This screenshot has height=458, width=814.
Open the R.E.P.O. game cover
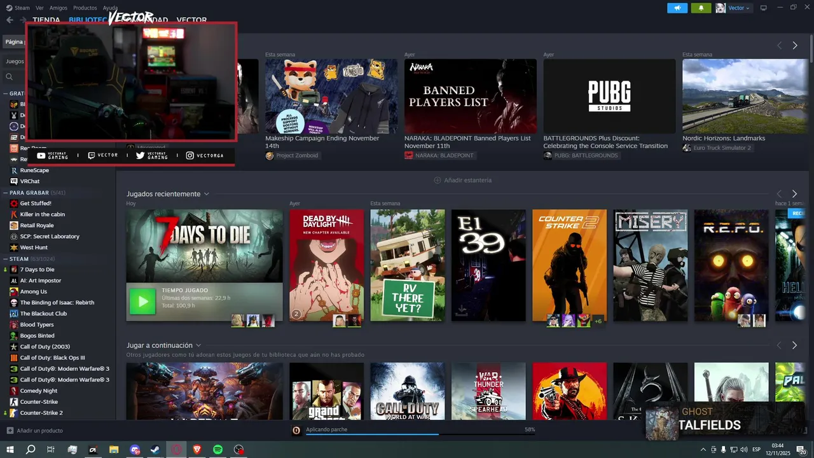click(731, 265)
